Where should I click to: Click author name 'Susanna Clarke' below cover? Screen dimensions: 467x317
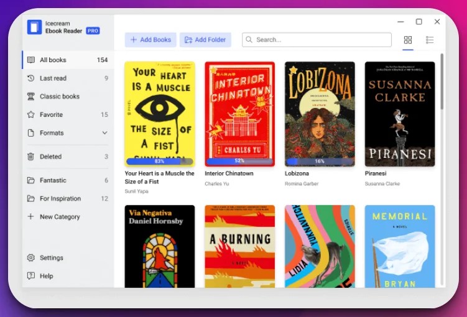tap(382, 183)
